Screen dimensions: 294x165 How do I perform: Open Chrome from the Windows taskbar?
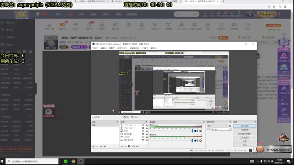73,161
